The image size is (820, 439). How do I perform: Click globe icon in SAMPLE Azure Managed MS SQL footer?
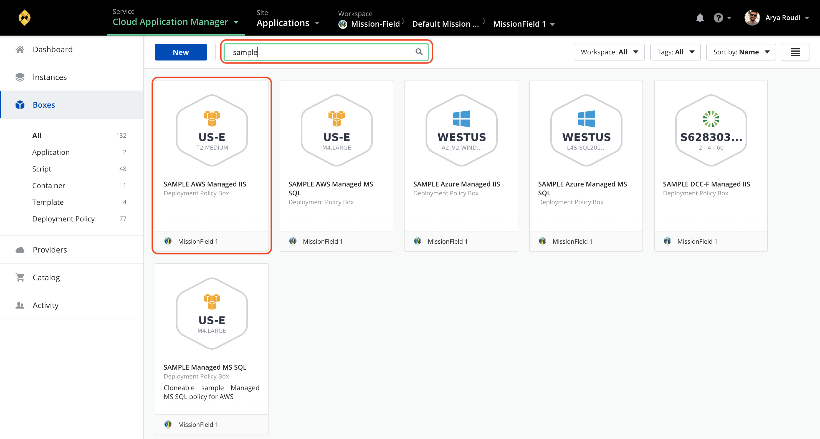(542, 241)
